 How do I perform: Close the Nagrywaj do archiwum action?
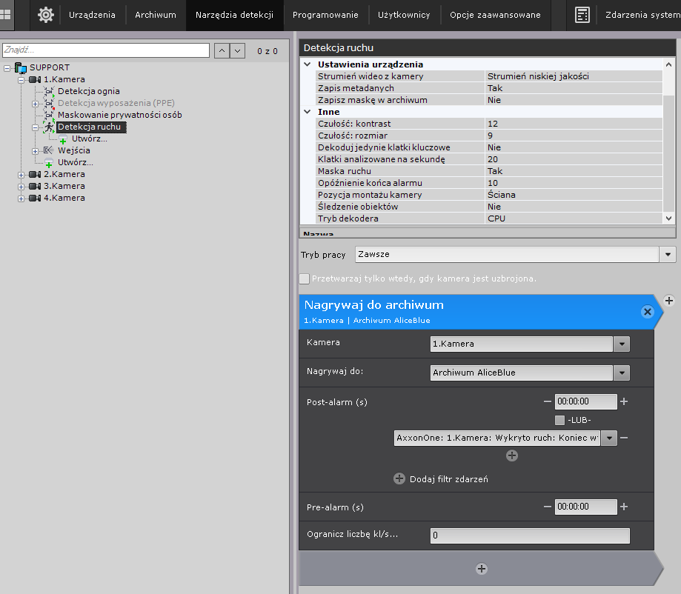647,312
